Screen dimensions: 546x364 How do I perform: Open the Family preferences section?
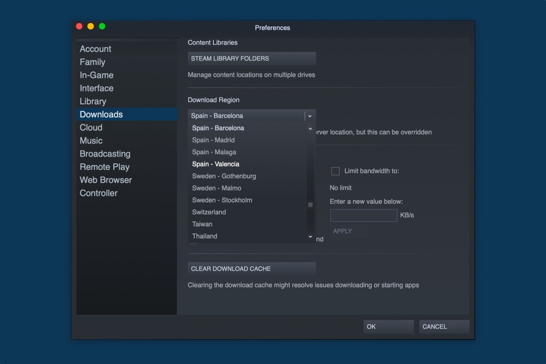coord(126,62)
